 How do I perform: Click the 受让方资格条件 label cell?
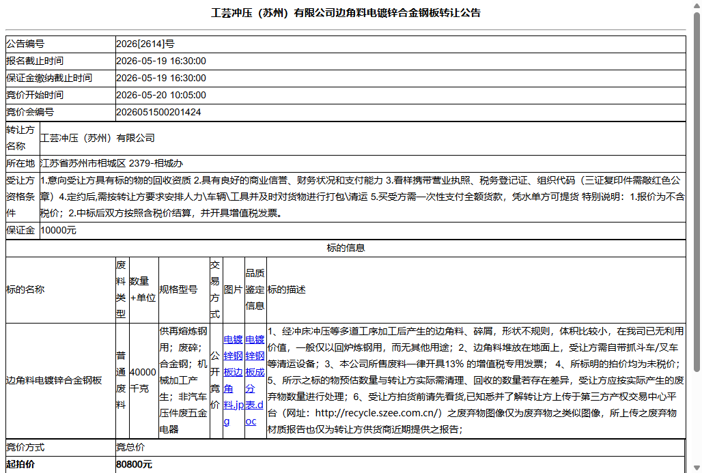tap(23, 197)
